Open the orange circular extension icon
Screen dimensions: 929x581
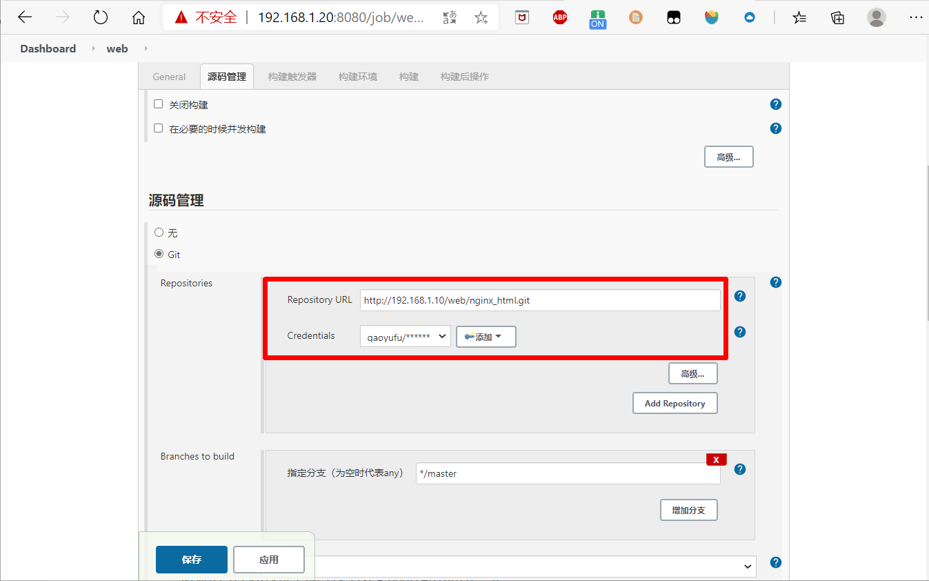(636, 17)
